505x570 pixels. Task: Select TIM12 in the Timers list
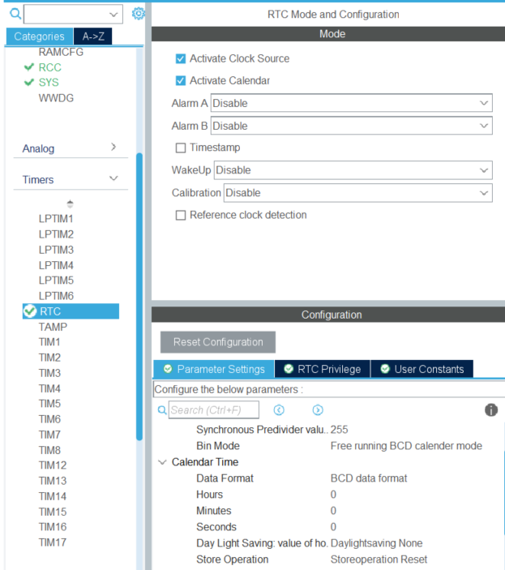click(53, 465)
